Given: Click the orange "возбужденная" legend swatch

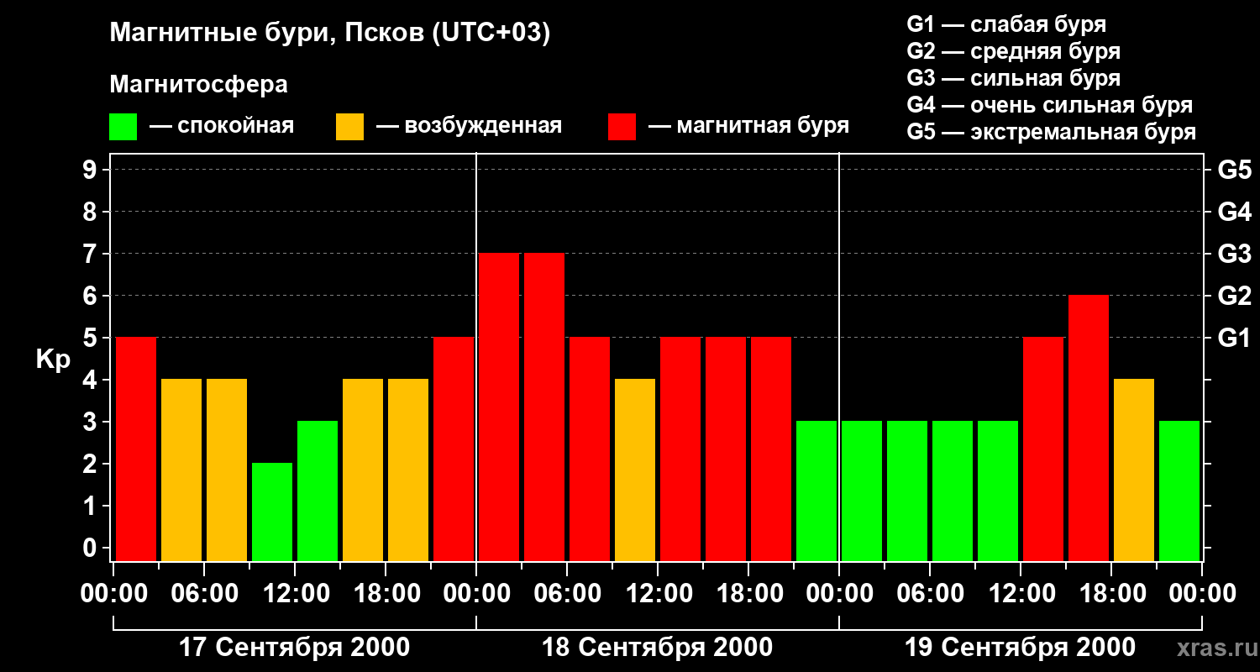Looking at the screenshot, I should click(349, 126).
